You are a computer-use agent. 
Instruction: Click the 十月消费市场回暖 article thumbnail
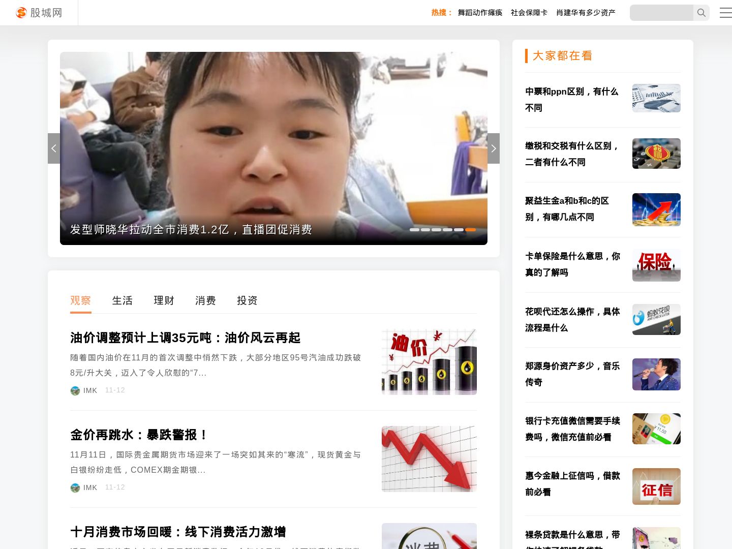tap(429, 536)
